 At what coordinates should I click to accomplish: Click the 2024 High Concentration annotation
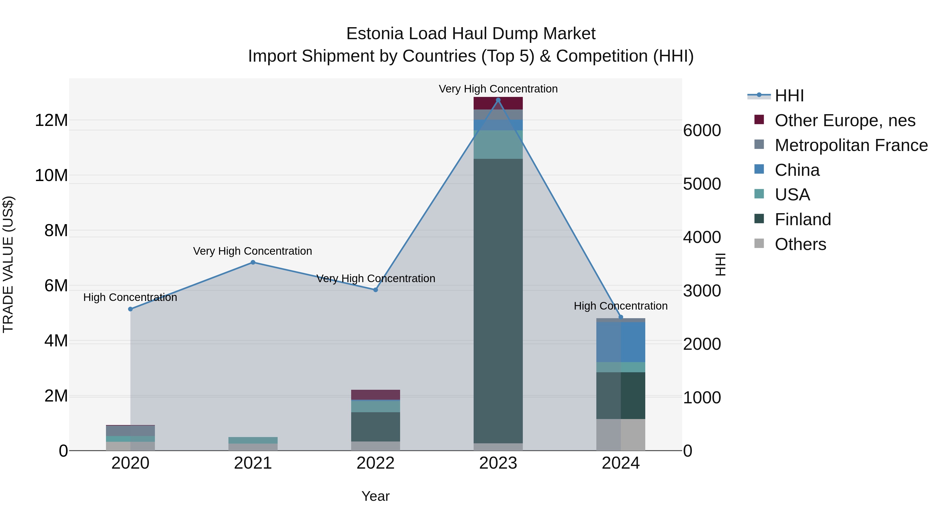[621, 306]
